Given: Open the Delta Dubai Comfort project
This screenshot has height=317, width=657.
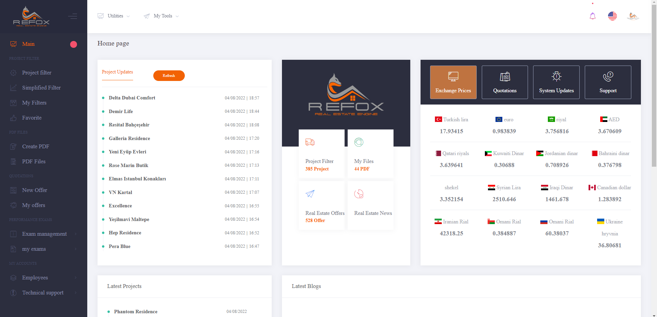Looking at the screenshot, I should (x=132, y=98).
